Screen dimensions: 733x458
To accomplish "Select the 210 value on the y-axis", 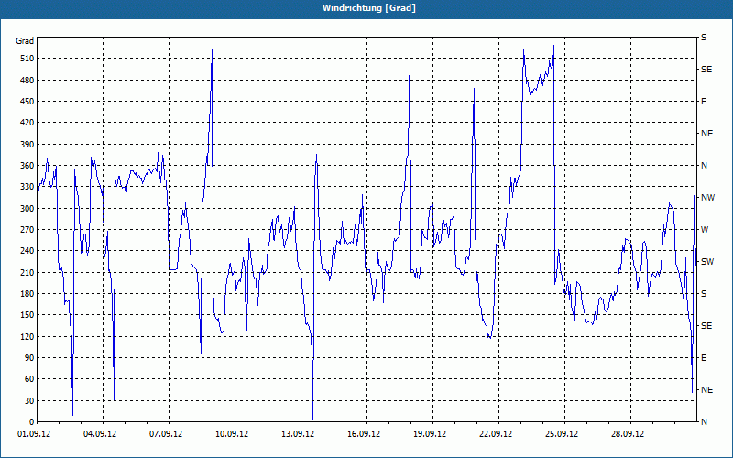I will click(x=27, y=272).
